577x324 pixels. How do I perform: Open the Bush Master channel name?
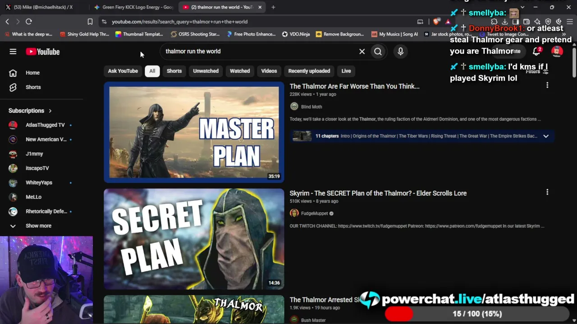point(313,320)
